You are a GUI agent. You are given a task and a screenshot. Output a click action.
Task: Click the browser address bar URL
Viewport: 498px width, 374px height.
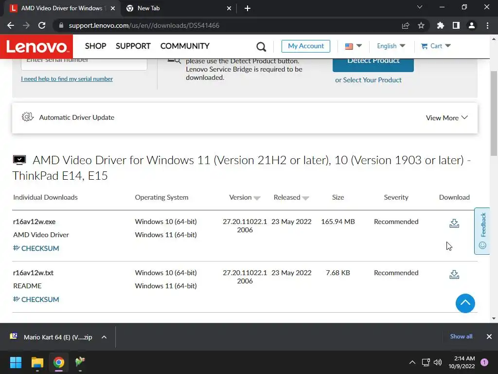coord(144,25)
